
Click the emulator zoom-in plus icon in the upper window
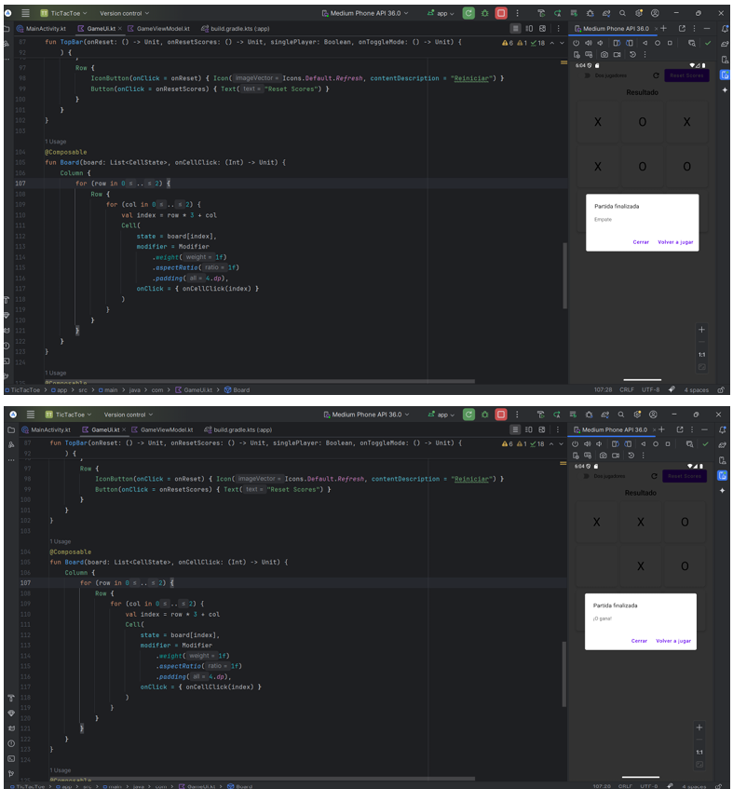coord(701,330)
